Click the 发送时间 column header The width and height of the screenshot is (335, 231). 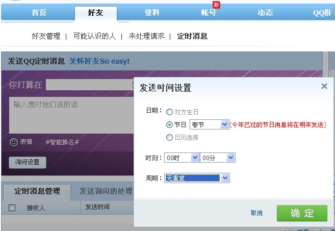[97, 207]
